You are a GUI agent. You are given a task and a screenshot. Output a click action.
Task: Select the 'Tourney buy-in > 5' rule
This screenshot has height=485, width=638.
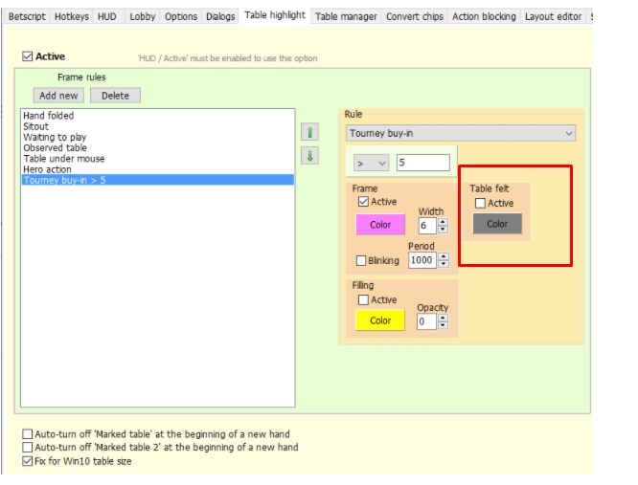point(158,180)
